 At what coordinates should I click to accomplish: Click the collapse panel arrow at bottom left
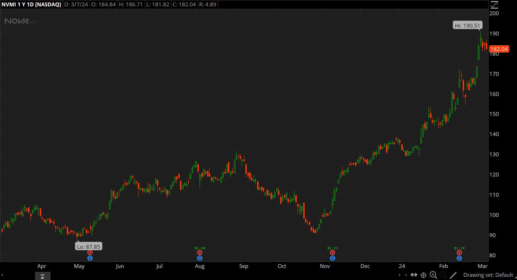click(x=43, y=276)
